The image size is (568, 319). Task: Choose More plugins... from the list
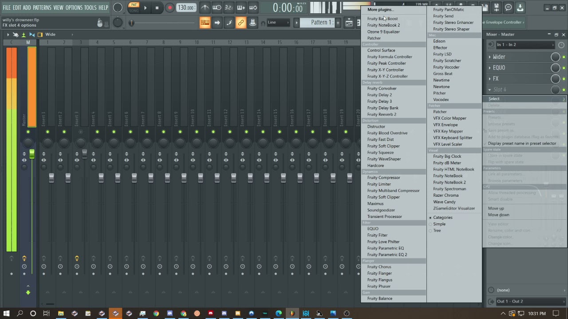(x=380, y=10)
